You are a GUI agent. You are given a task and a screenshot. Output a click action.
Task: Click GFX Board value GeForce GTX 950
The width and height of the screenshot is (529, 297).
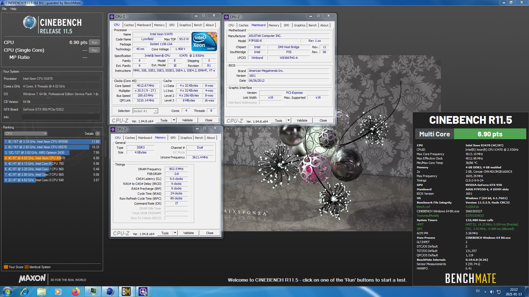coord(61,109)
